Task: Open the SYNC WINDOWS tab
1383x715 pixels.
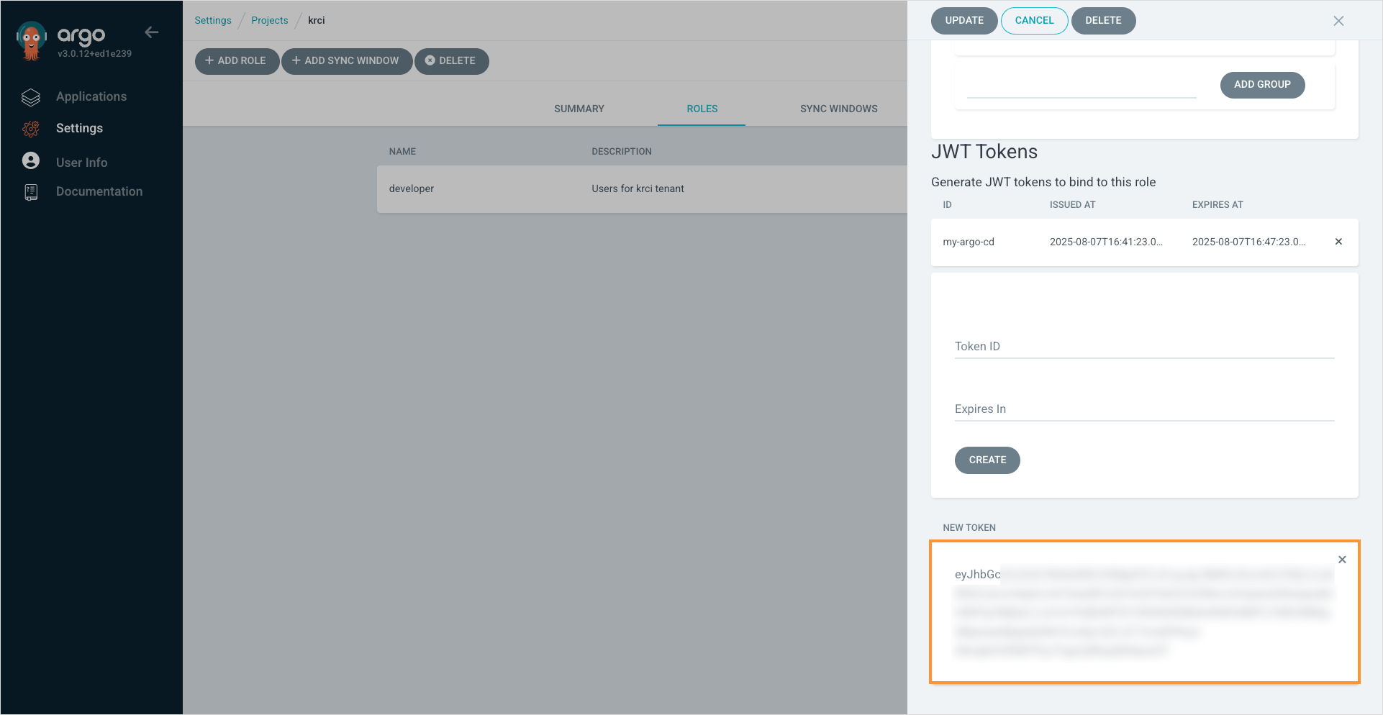Action: [838, 109]
